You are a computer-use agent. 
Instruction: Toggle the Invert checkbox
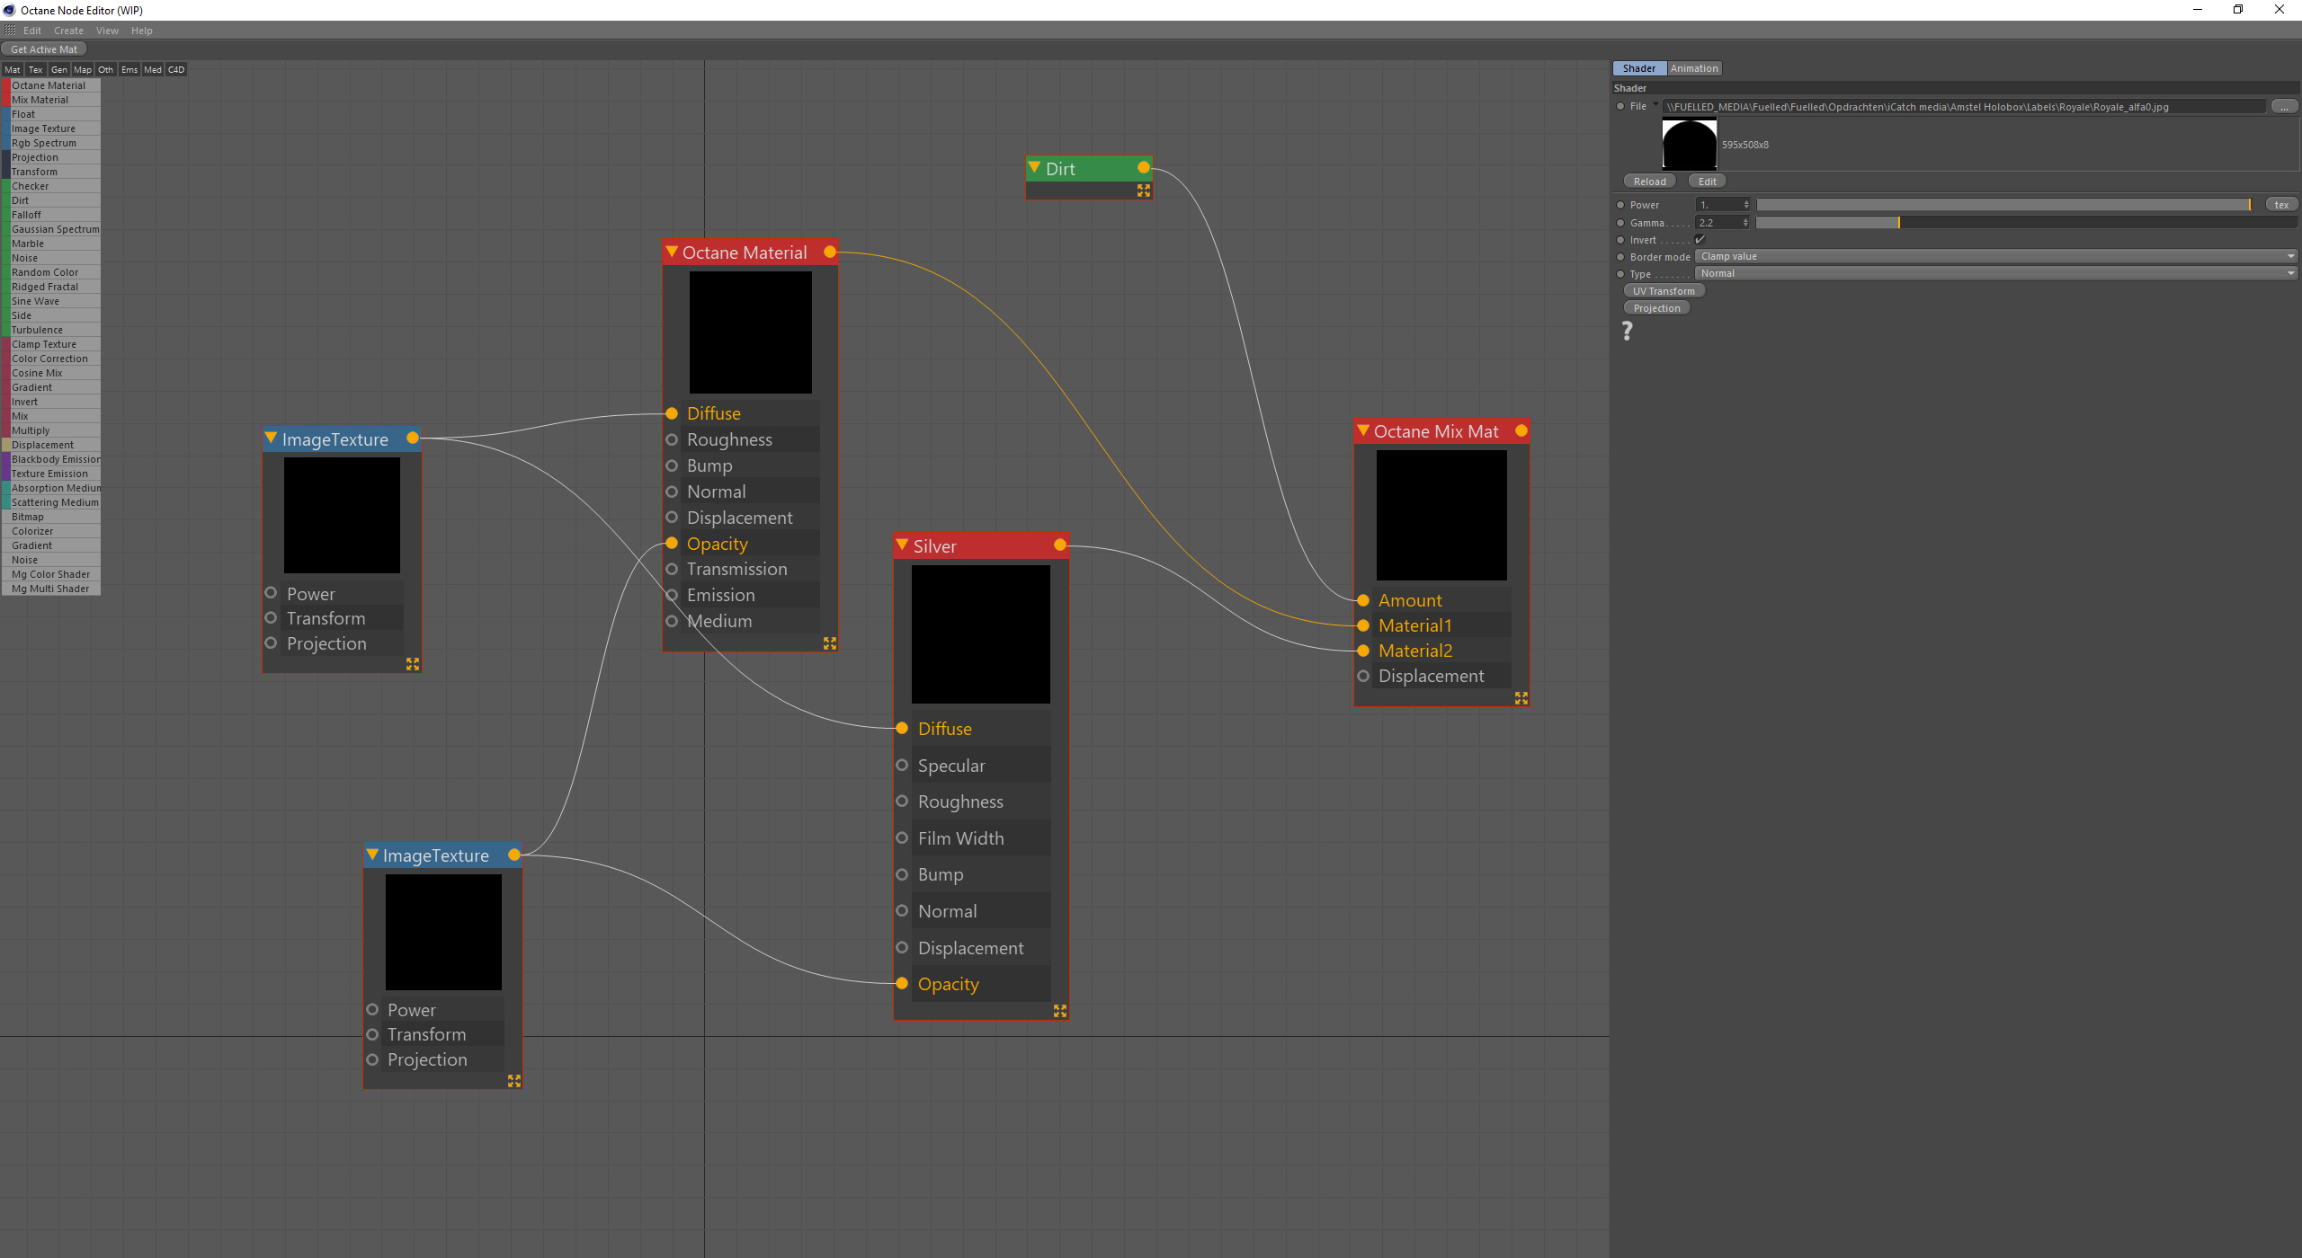pyautogui.click(x=1700, y=240)
